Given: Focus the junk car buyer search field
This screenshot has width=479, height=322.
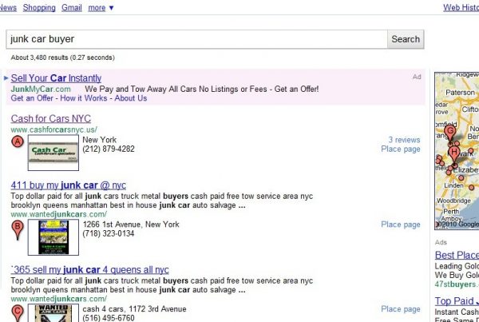Looking at the screenshot, I should click(x=196, y=39).
